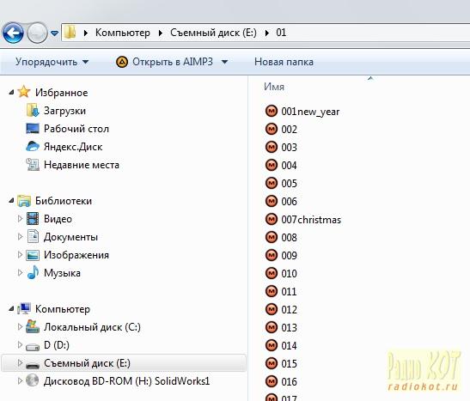Image resolution: width=470 pixels, height=401 pixels.
Task: Collapse the Избранное section
Action: [11, 92]
